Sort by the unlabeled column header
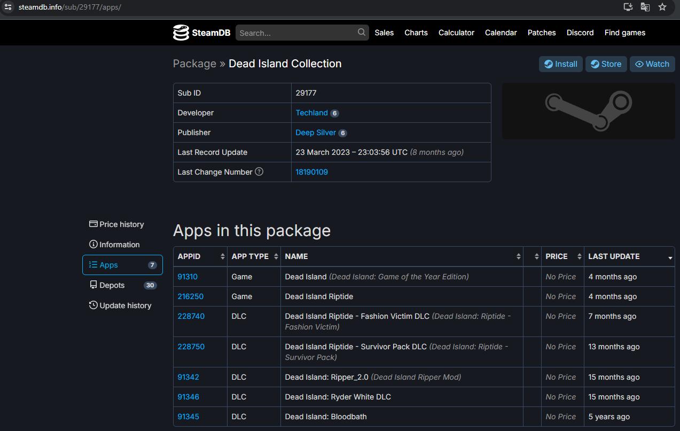This screenshot has height=431, width=680. pos(532,256)
